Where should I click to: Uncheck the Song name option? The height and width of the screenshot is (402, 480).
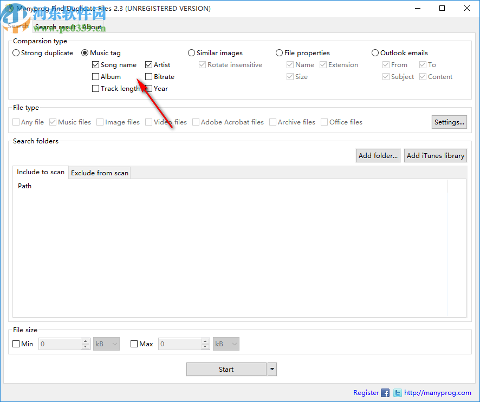pos(95,64)
